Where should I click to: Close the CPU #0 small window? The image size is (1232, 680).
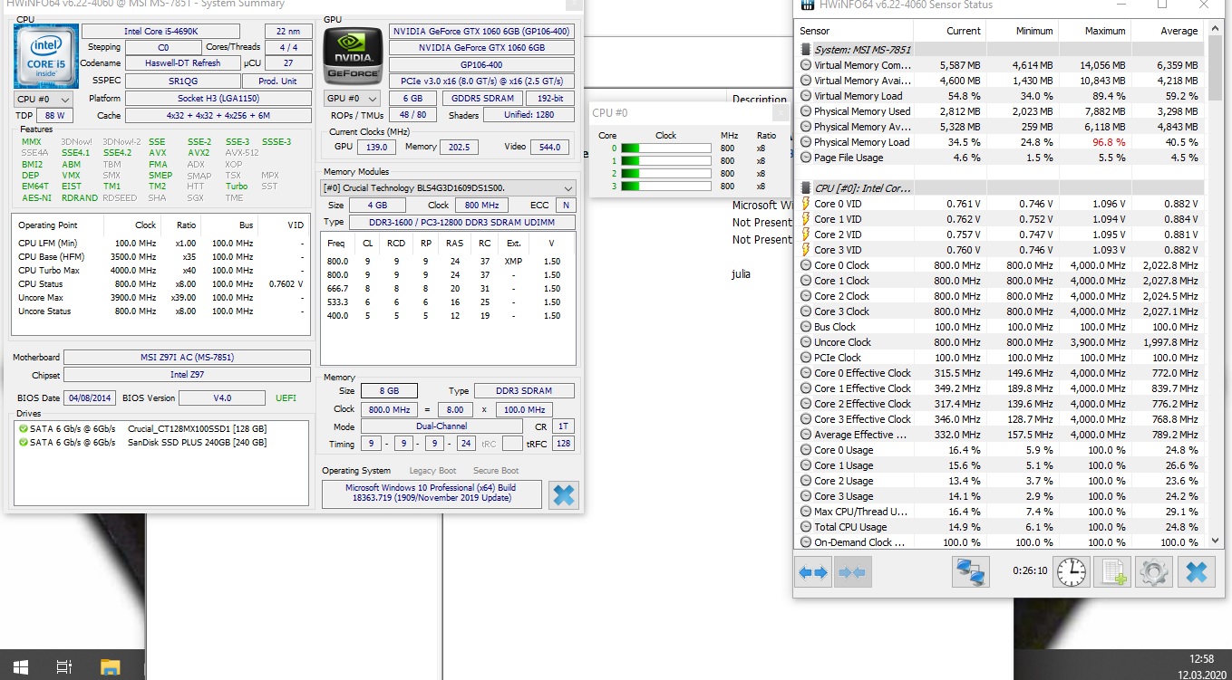[x=781, y=112]
